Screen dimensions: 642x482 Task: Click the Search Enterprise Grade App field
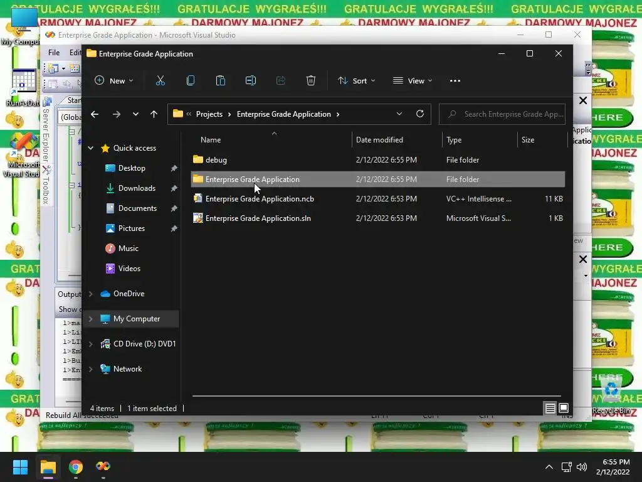coord(502,114)
